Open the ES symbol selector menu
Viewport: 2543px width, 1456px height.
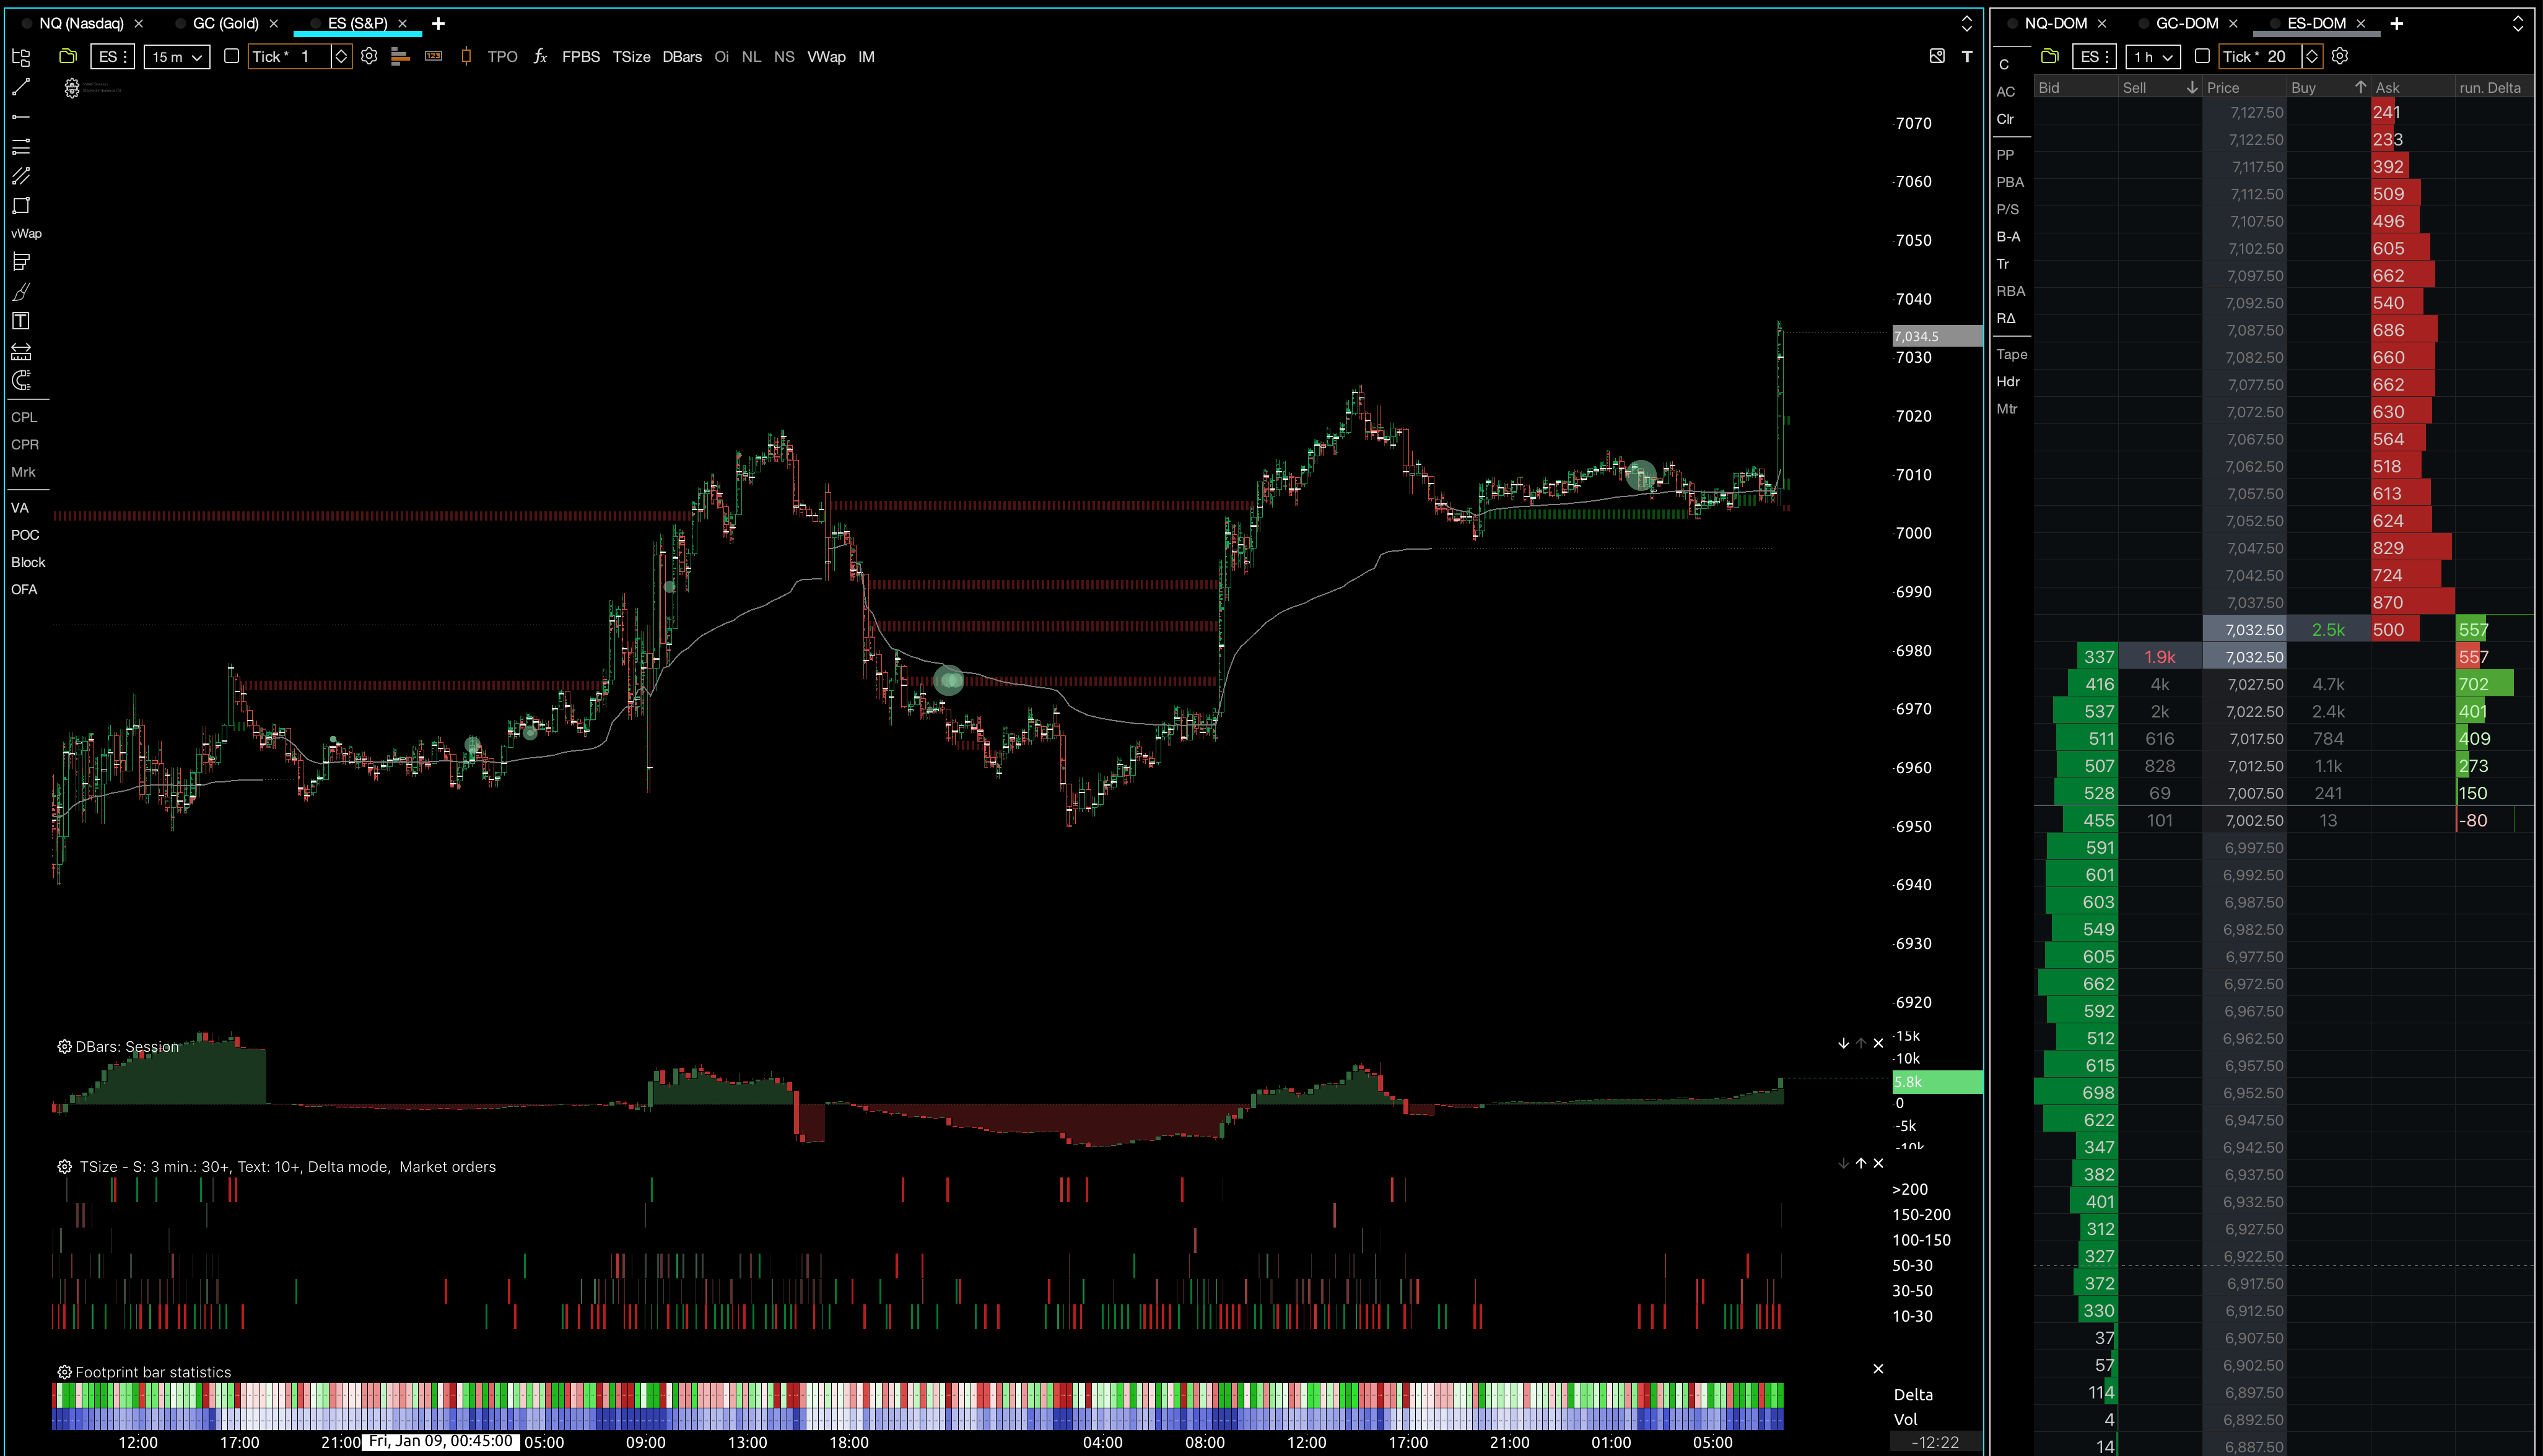pyautogui.click(x=111, y=57)
